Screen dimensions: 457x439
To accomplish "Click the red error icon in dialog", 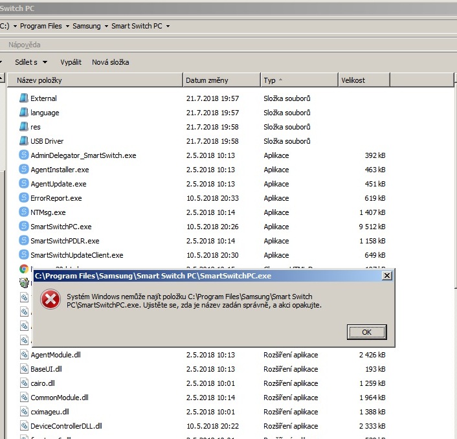I will coord(50,299).
